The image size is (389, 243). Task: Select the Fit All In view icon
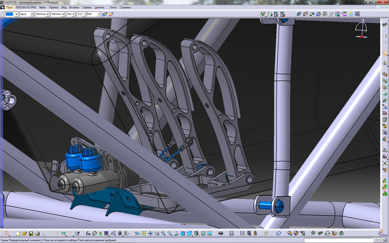coord(143,234)
